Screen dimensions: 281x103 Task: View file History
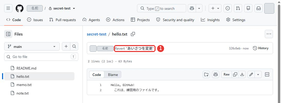click(261, 48)
